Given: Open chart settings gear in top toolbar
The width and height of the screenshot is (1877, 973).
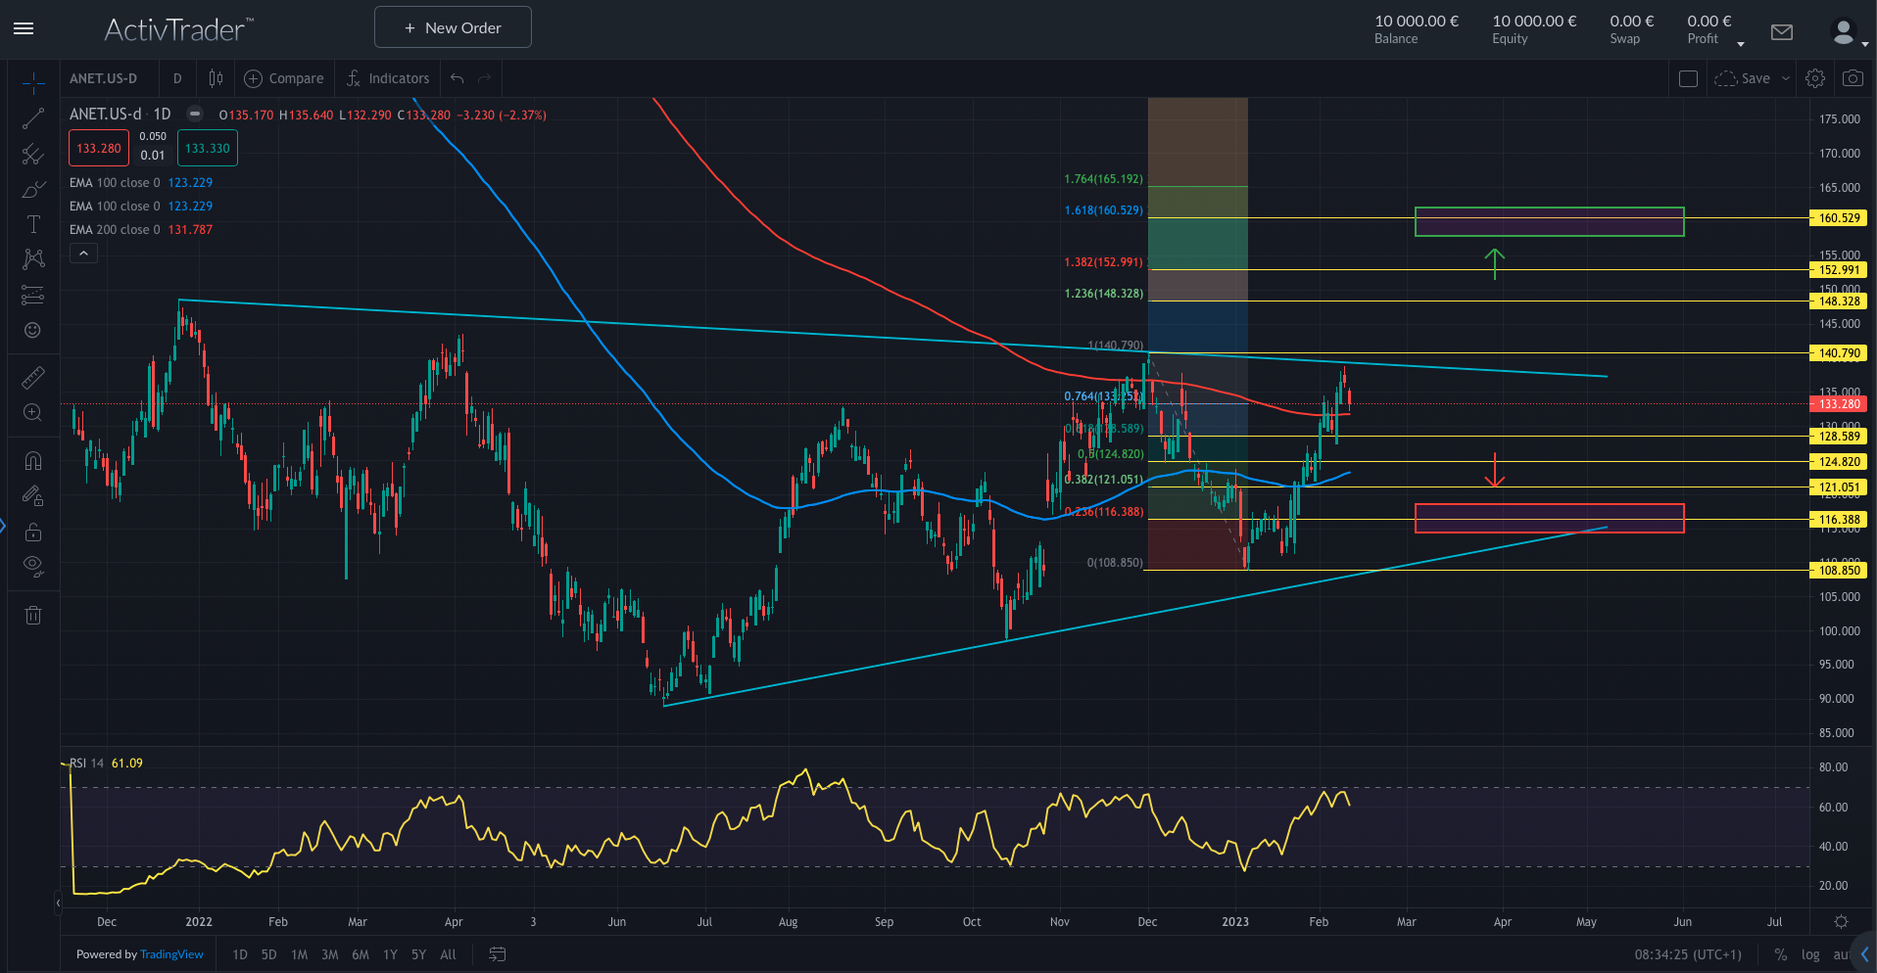Looking at the screenshot, I should coord(1815,78).
